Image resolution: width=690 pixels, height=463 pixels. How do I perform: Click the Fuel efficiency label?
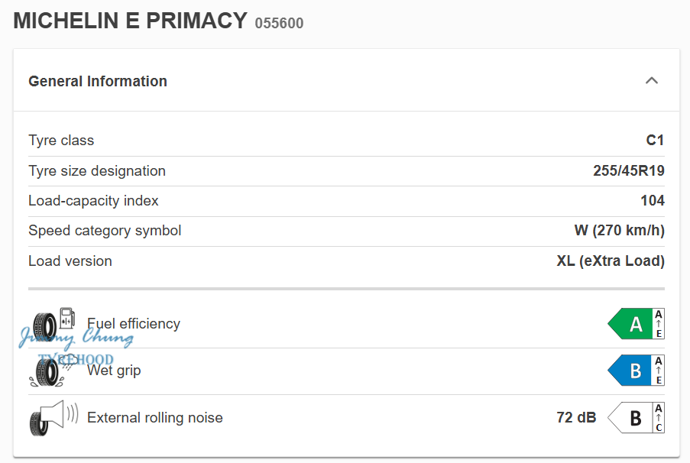[134, 324]
